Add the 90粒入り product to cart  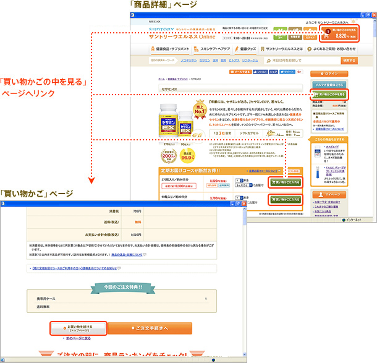[x=286, y=199]
